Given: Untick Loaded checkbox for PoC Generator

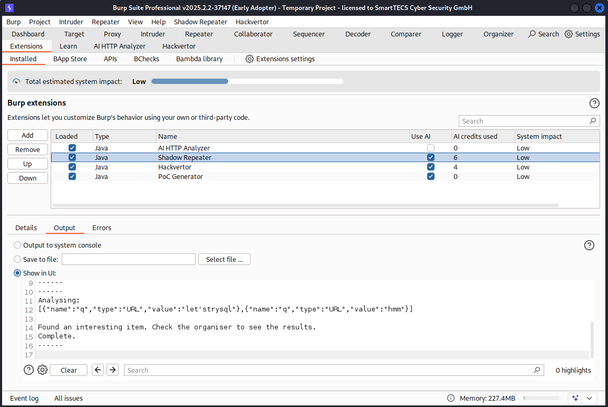Looking at the screenshot, I should pyautogui.click(x=72, y=176).
